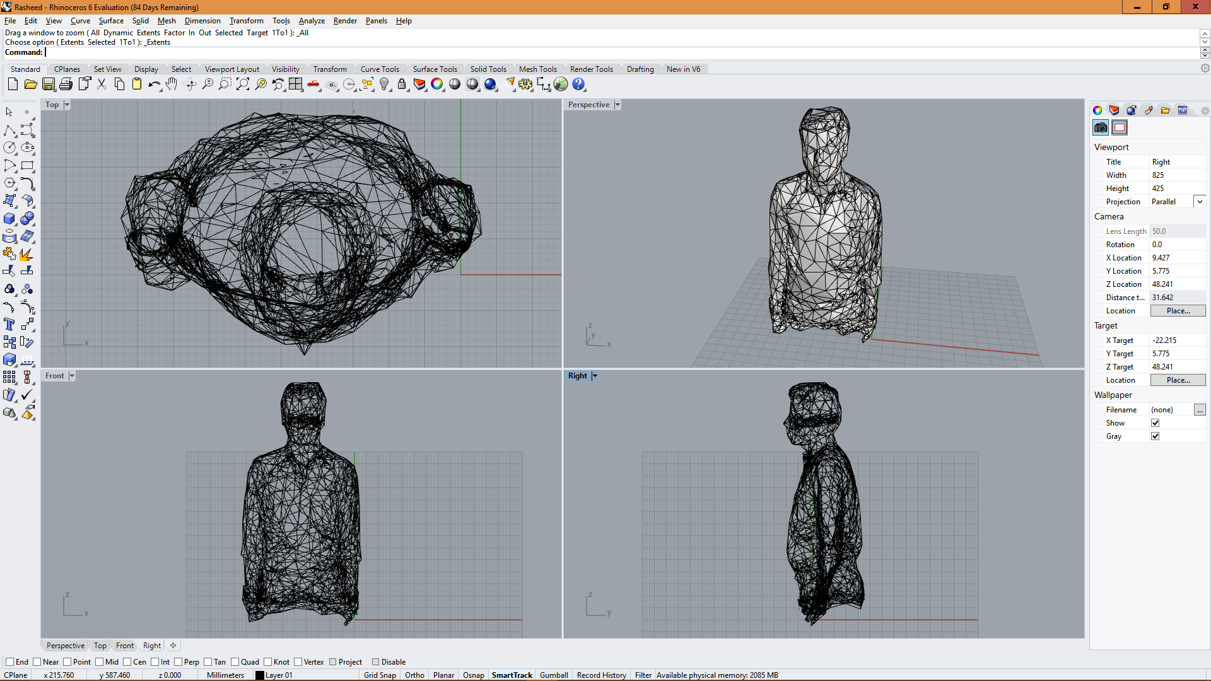Click the four-viewport layout icon
The image size is (1211, 681).
pyautogui.click(x=296, y=84)
